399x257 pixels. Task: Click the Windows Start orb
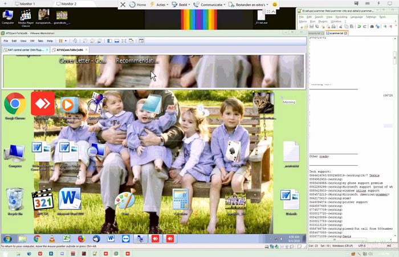coord(8,238)
